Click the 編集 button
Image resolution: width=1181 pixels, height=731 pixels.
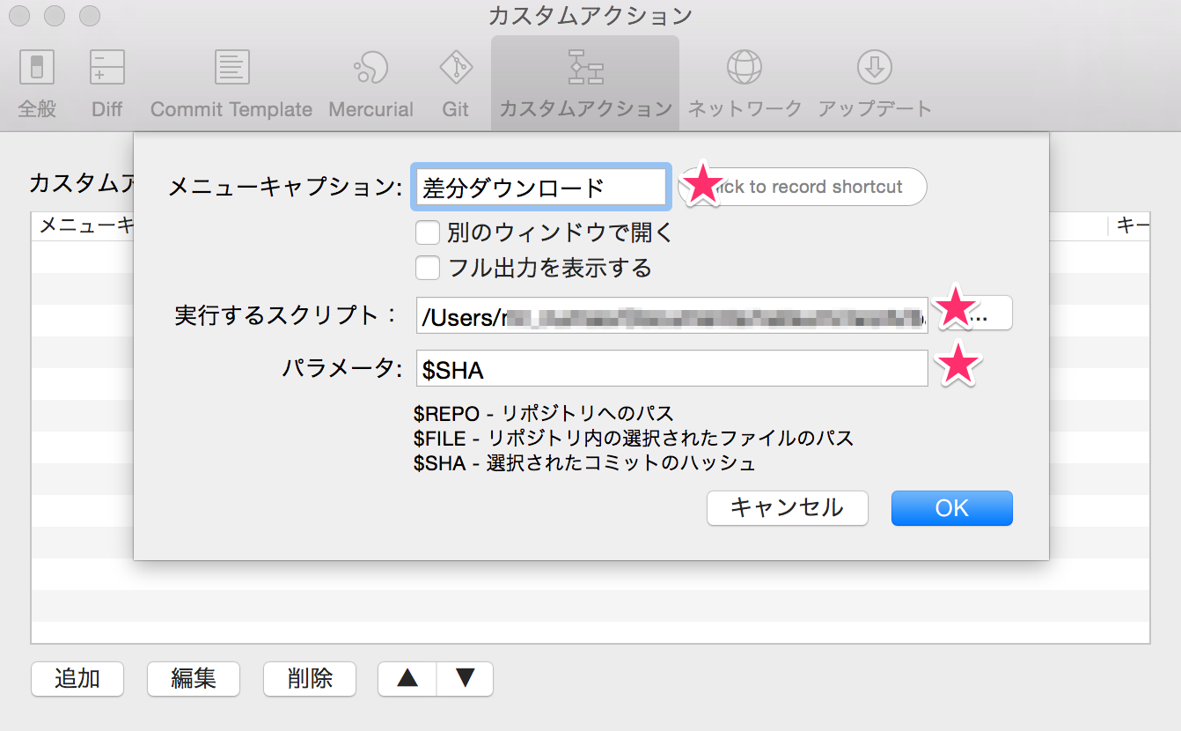pos(194,678)
